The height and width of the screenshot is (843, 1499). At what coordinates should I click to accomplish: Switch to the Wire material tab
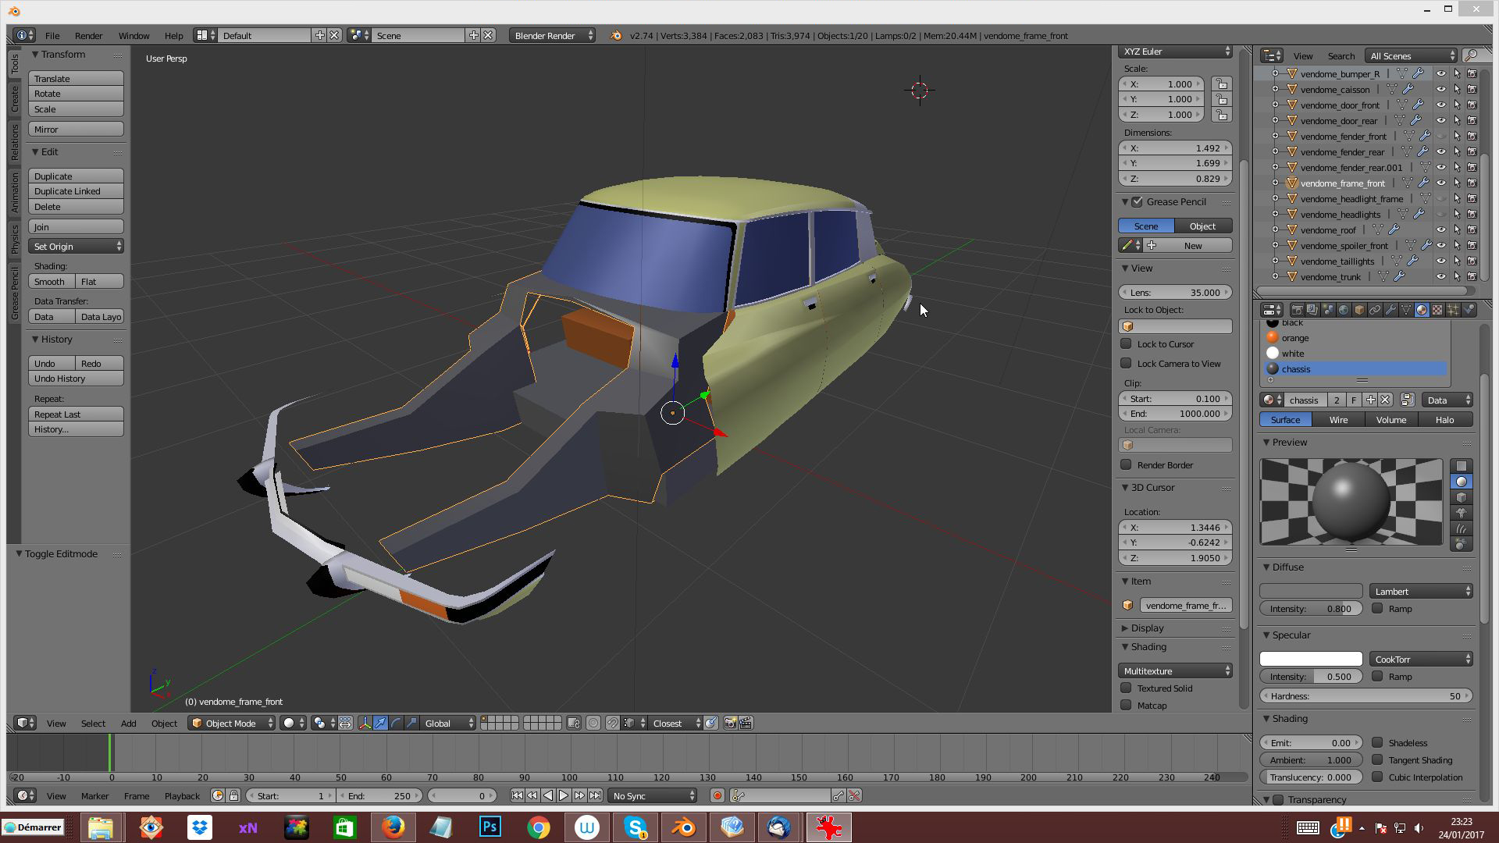(x=1338, y=419)
